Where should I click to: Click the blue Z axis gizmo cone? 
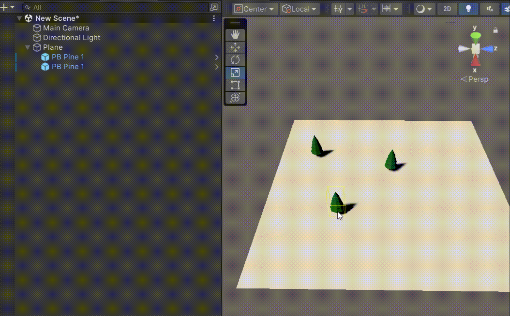point(488,49)
